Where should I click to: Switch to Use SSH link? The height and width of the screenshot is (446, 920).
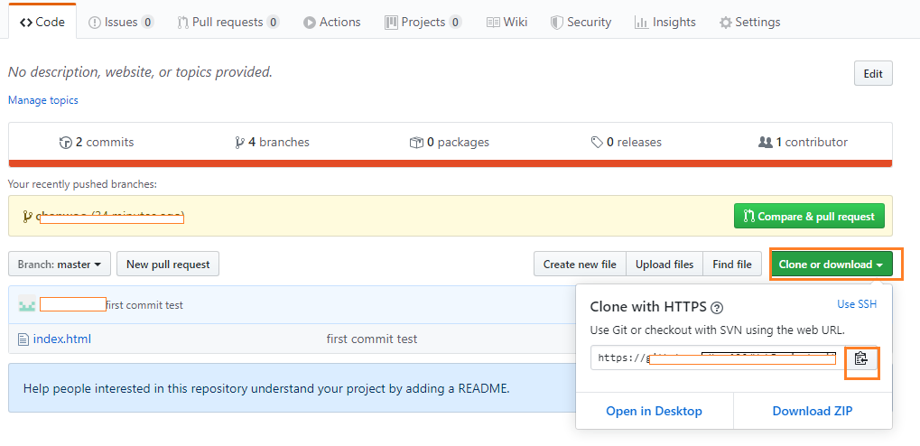click(x=857, y=304)
